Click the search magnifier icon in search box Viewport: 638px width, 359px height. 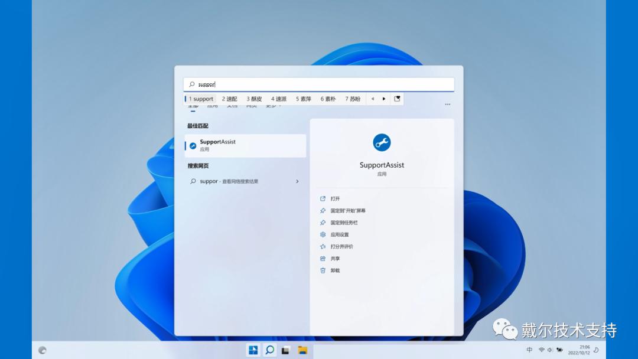(x=191, y=84)
